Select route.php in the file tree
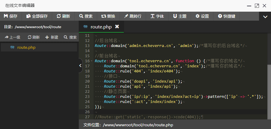The width and height of the screenshot is (271, 129). [39, 47]
